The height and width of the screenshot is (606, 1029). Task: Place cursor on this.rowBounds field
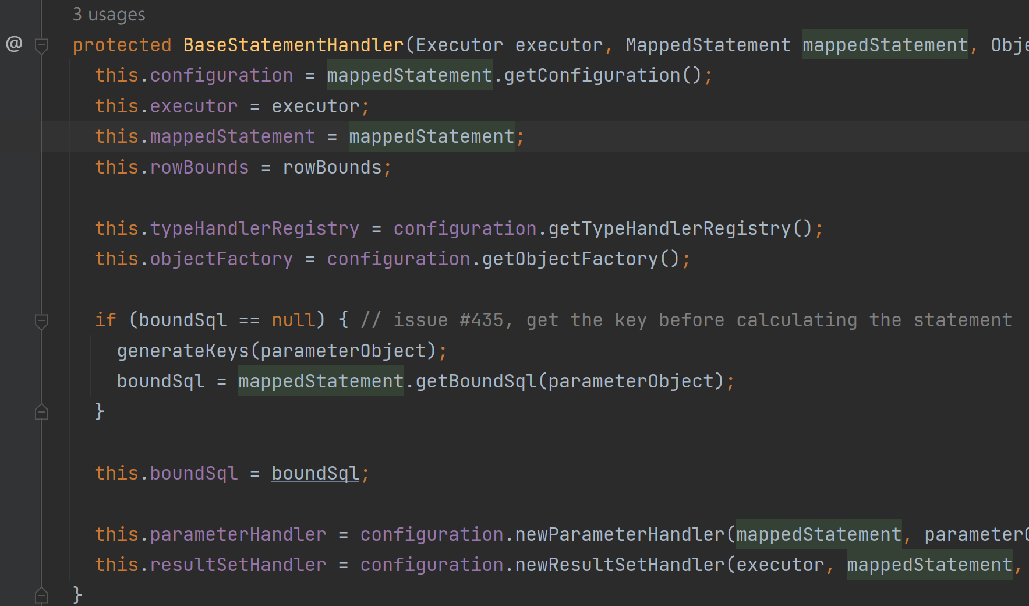(x=199, y=168)
